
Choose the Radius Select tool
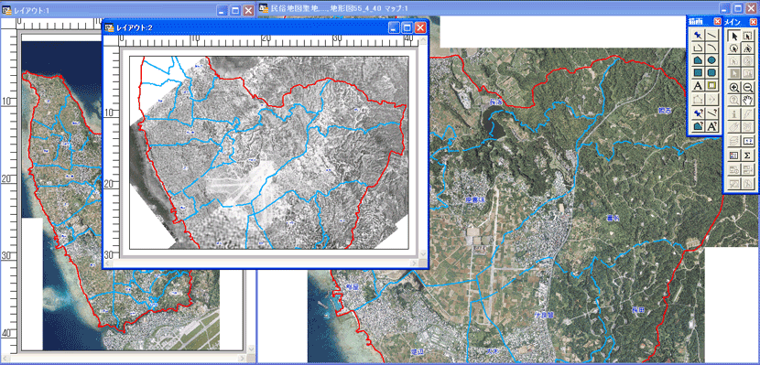click(733, 48)
